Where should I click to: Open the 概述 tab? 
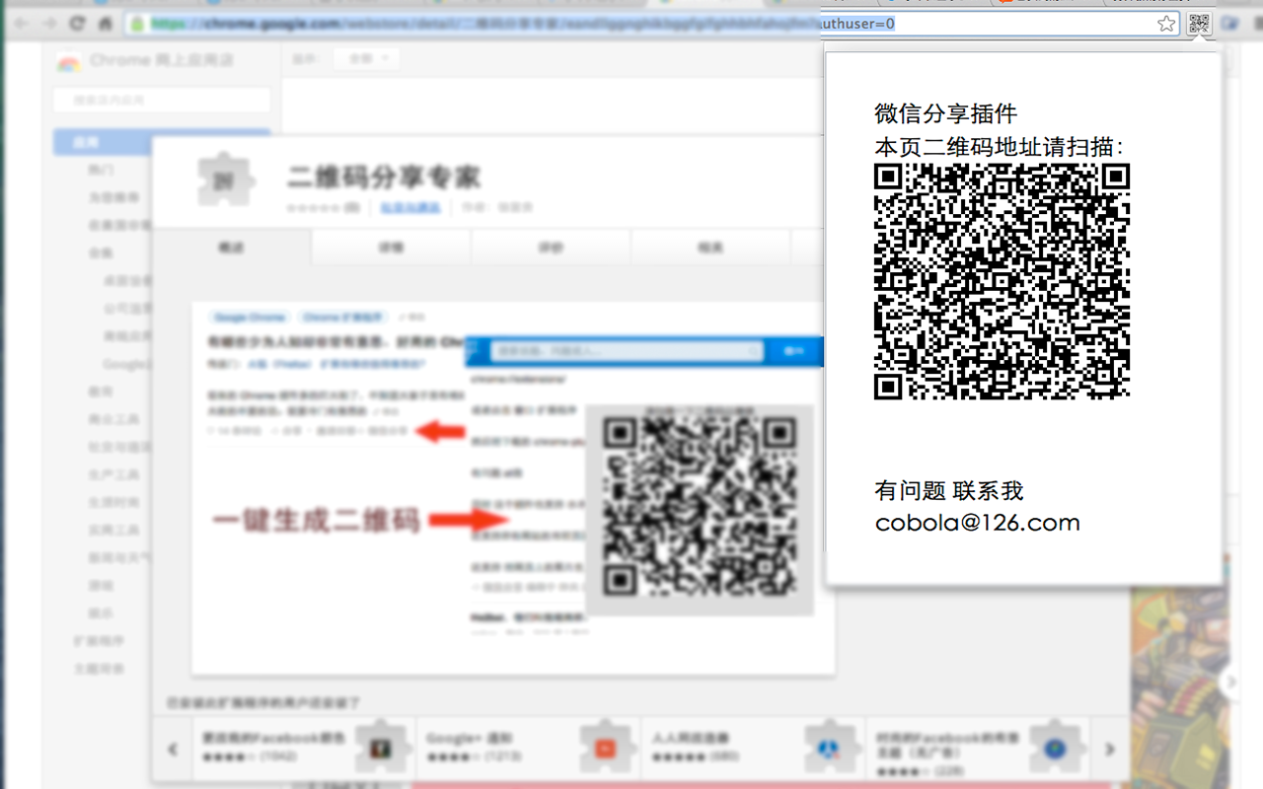[232, 248]
